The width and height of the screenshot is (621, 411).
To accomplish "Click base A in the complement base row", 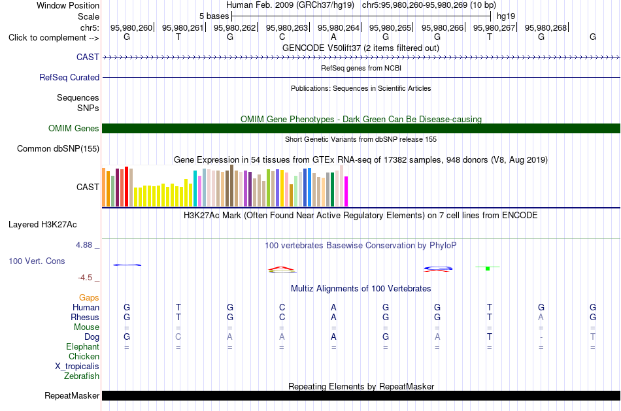I will 333,37.
